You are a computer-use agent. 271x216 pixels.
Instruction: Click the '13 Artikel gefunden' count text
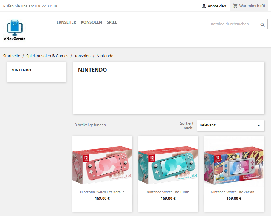89,125
